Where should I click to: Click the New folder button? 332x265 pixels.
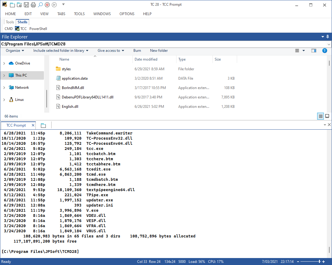tap(159, 51)
